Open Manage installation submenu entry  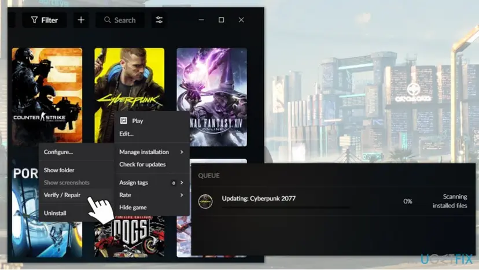click(152, 152)
